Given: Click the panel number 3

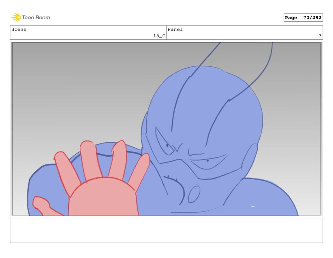Looking at the screenshot, I should click(320, 36).
